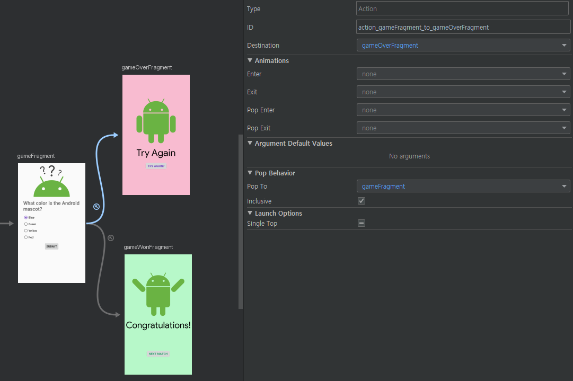Click the gameWonFragment label
573x381 pixels.
[x=148, y=247]
